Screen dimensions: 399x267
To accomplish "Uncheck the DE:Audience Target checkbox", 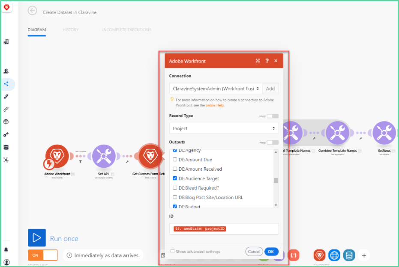I will click(x=175, y=178).
